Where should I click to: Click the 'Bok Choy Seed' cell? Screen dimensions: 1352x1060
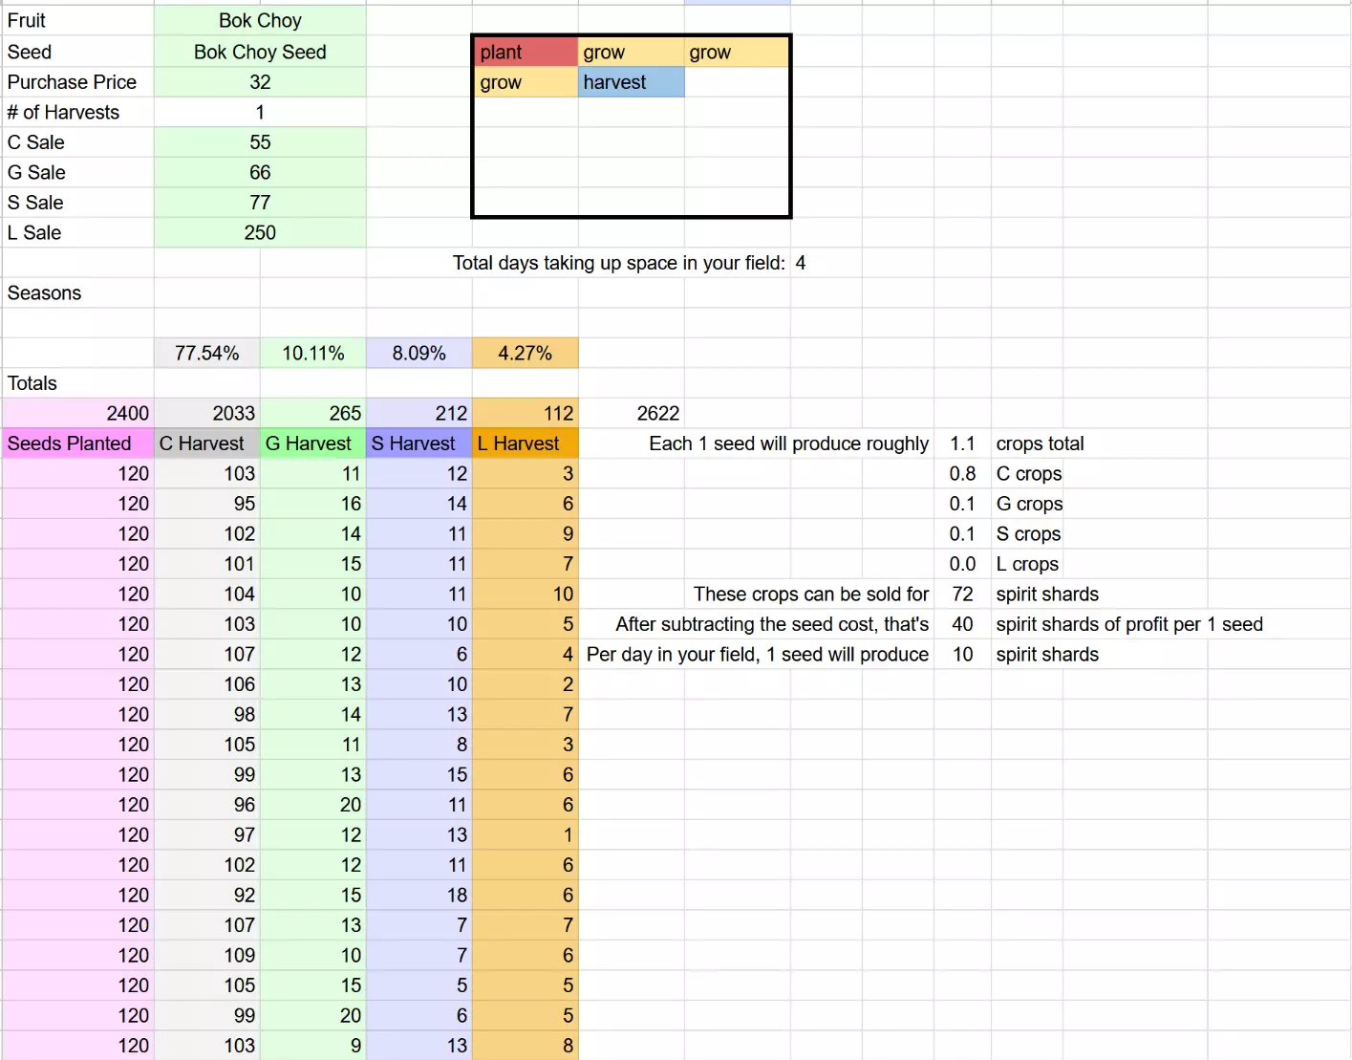pyautogui.click(x=260, y=52)
